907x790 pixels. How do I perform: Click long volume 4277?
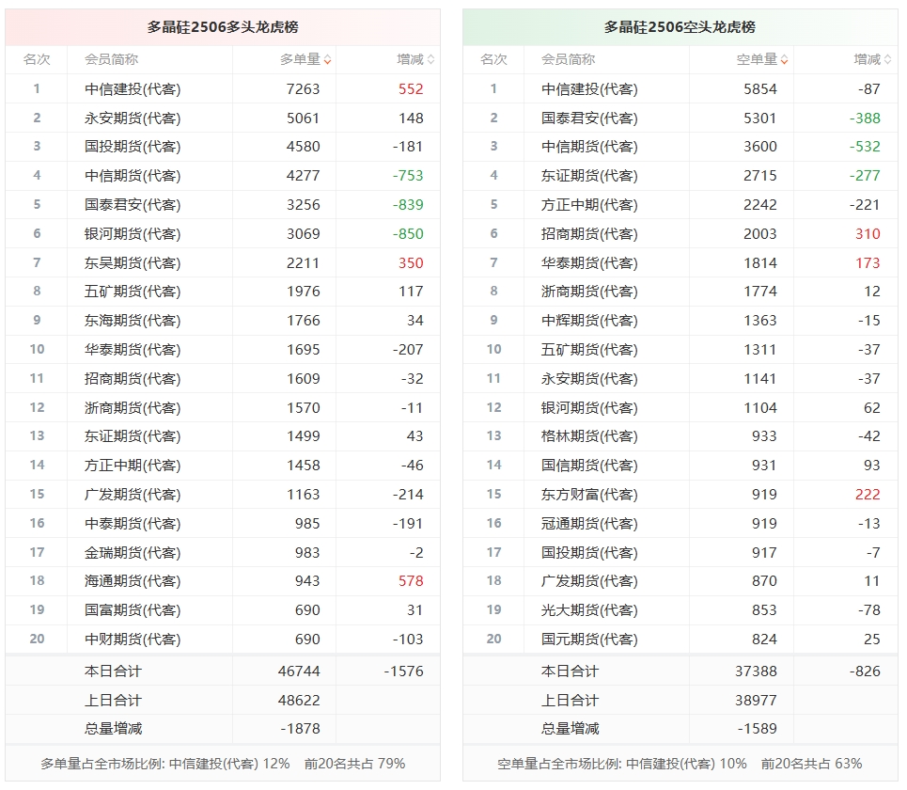pyautogui.click(x=303, y=175)
